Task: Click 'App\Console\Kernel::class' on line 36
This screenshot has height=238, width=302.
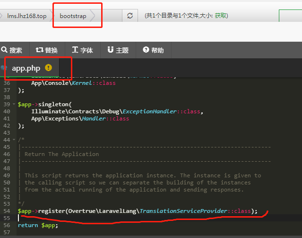Action: click(x=73, y=83)
